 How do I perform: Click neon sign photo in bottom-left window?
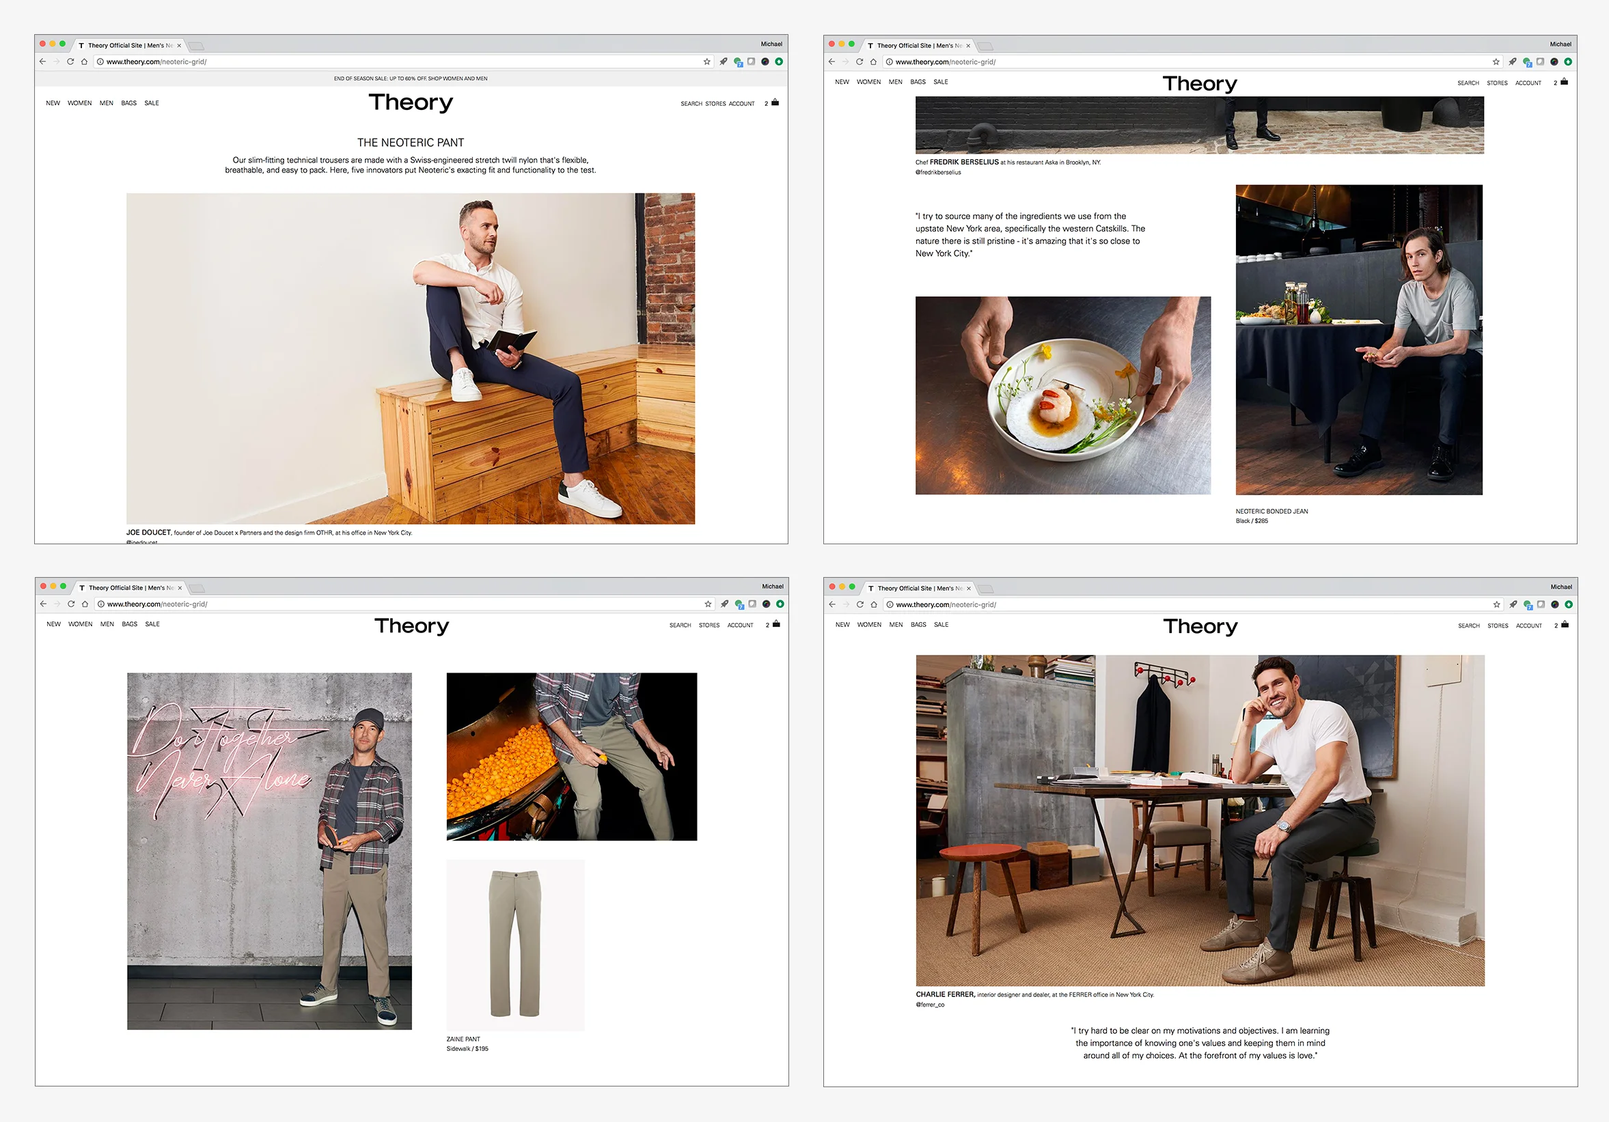click(x=269, y=851)
